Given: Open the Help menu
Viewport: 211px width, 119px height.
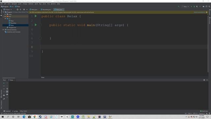Looking at the screenshot, I should tap(58, 4).
